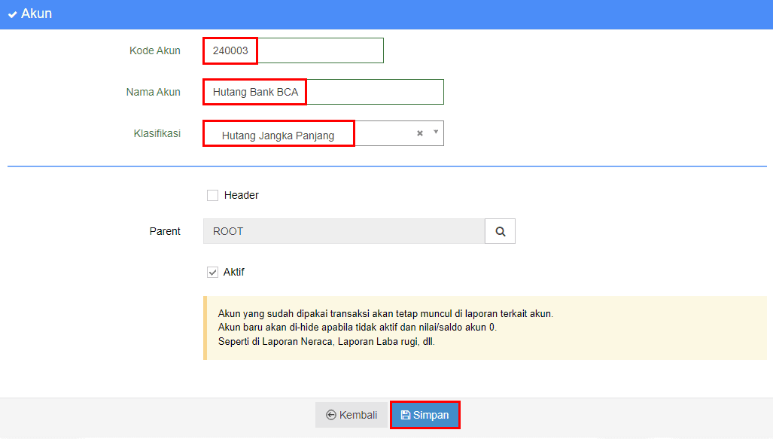This screenshot has height=439, width=773.
Task: Click the Klasifikasi field label
Action: (157, 134)
